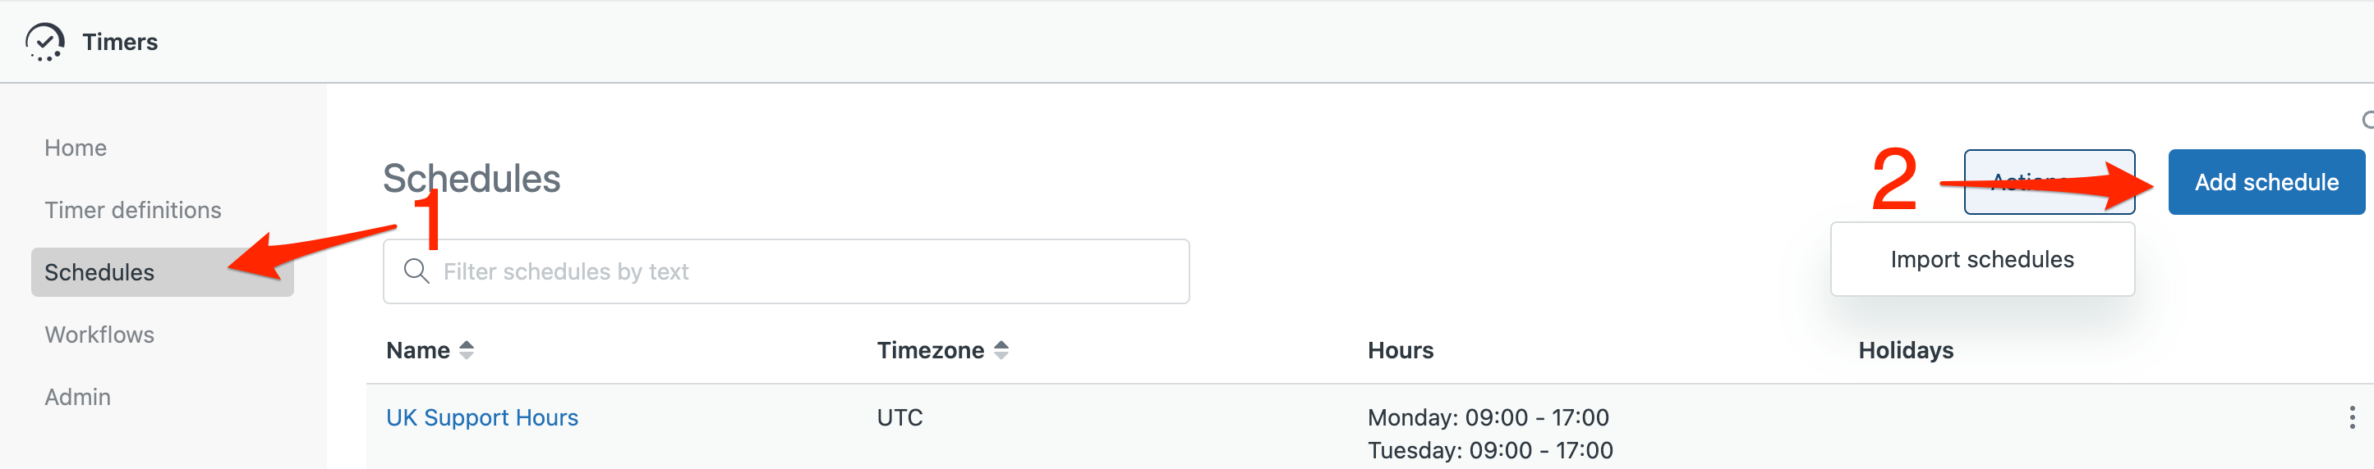This screenshot has height=469, width=2374.
Task: Click the magnifier icon in the filter box
Action: pos(416,271)
